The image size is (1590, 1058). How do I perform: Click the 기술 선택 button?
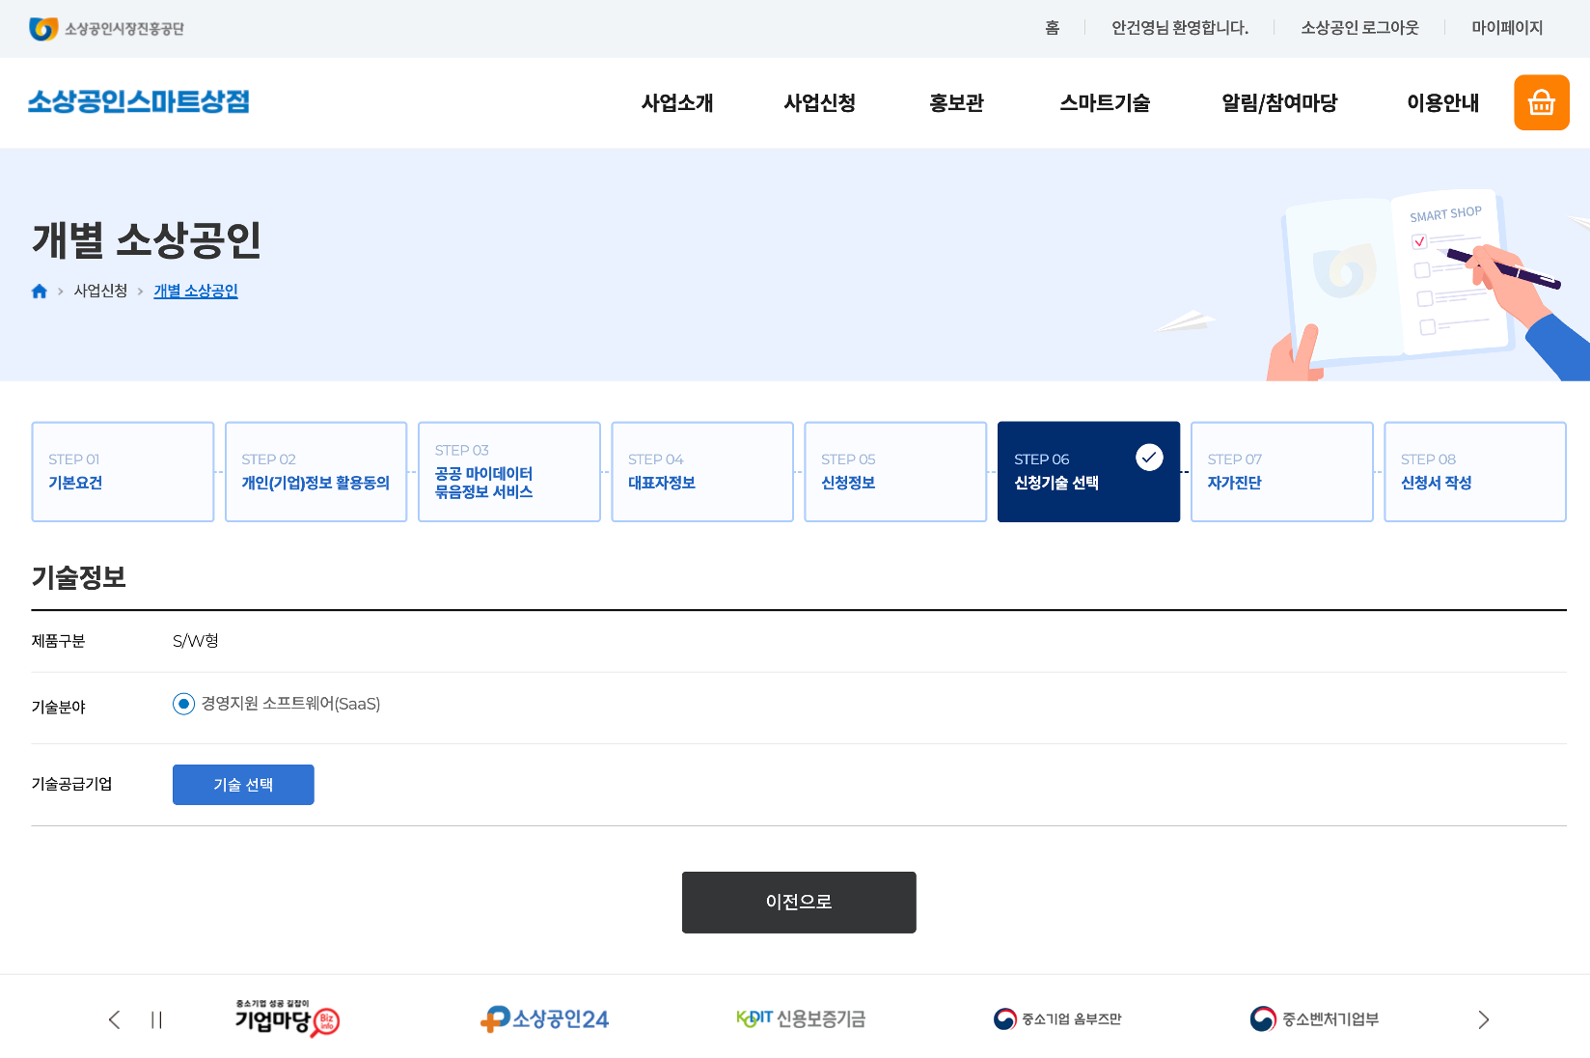(x=243, y=785)
